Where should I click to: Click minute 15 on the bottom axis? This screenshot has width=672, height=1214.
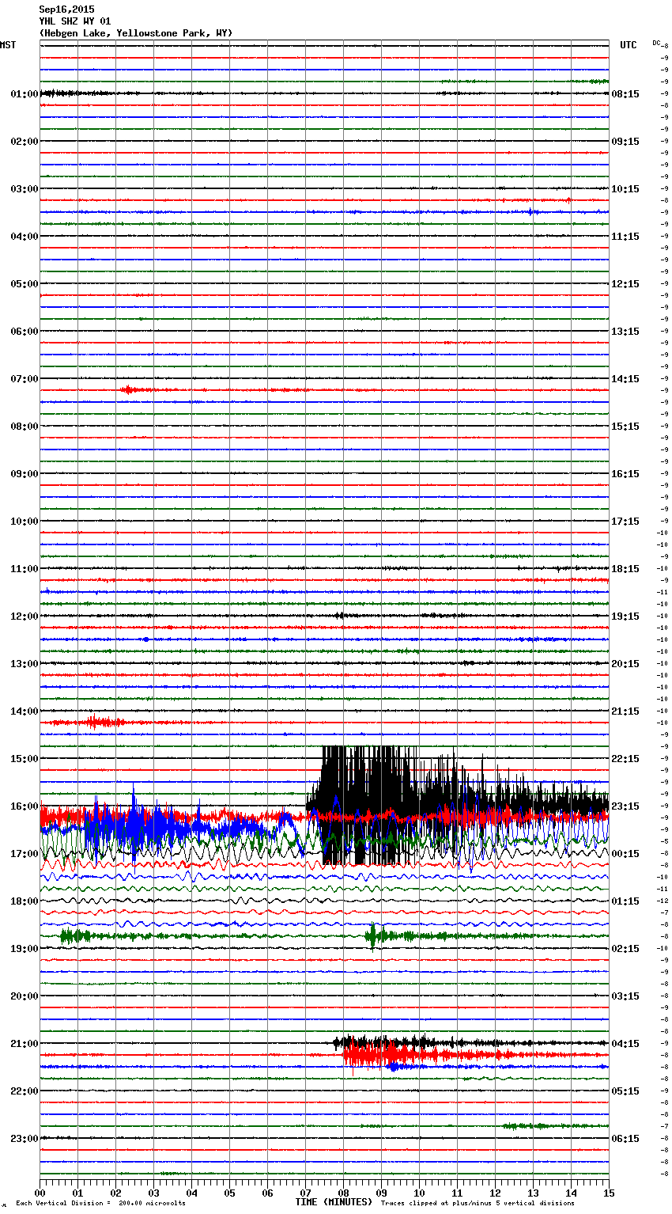tap(609, 1193)
